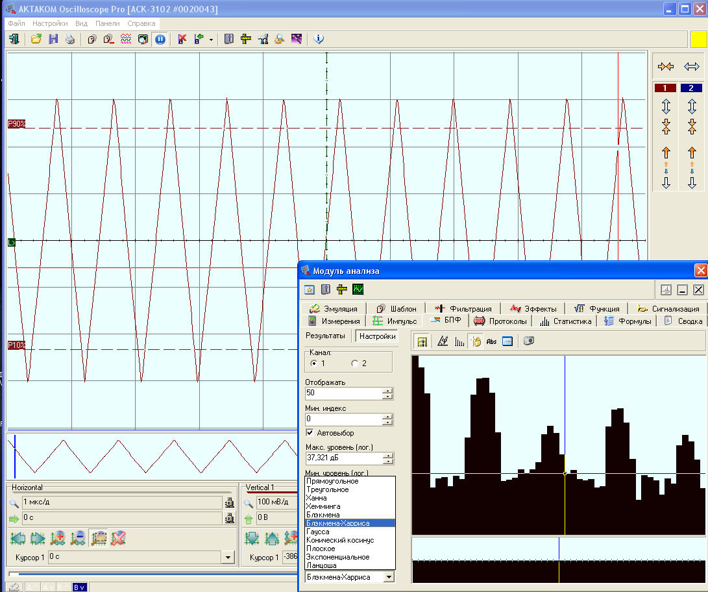Click the pause acquisition button in toolbar

[160, 39]
